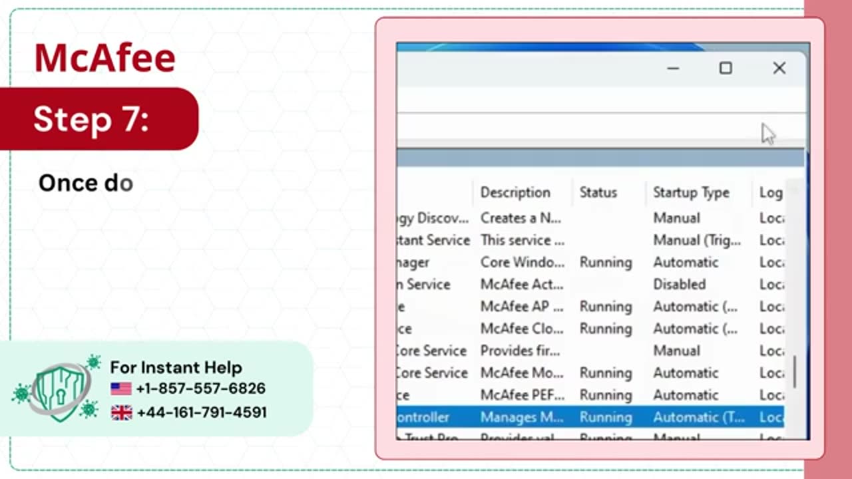
Task: Select the 'McAfee Clo...' description cell
Action: 522,329
